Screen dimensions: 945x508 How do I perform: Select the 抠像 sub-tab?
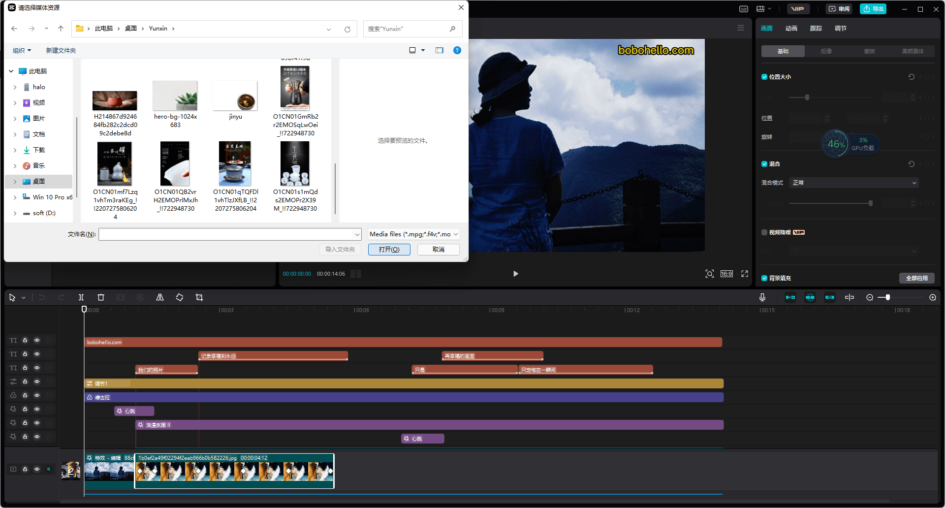(826, 51)
